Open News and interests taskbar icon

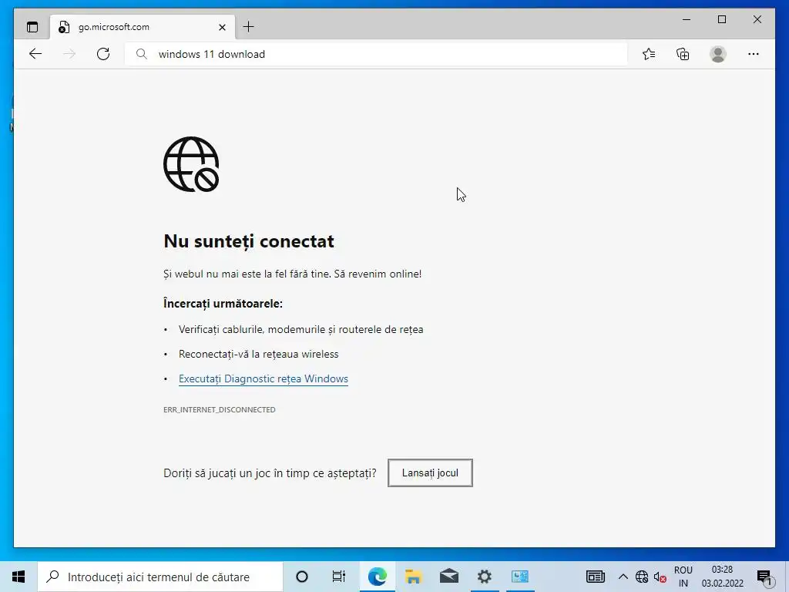[596, 577]
